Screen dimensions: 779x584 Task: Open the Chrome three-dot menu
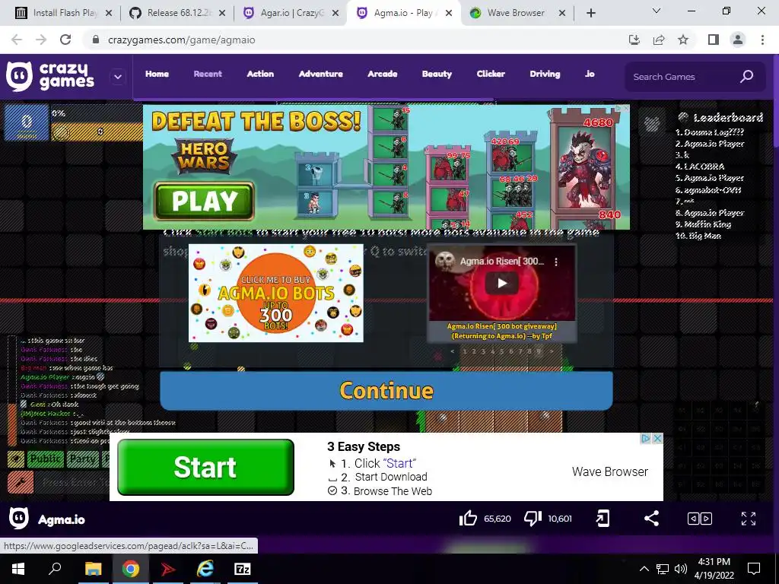762,40
